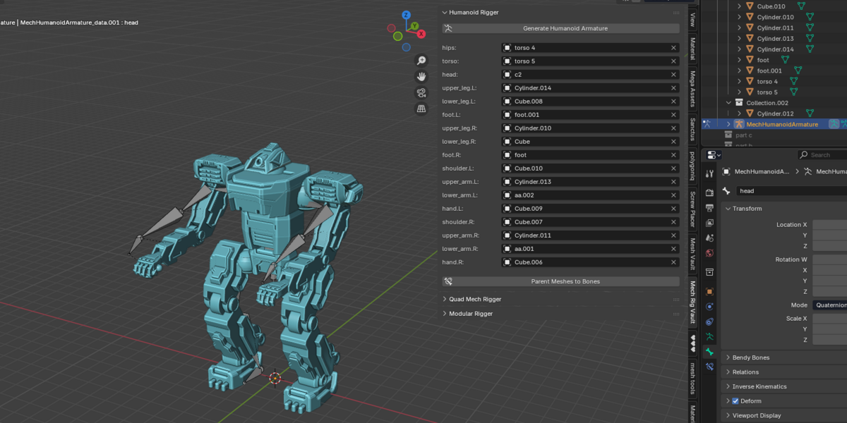Open the Bone properties tab icon

(x=709, y=351)
